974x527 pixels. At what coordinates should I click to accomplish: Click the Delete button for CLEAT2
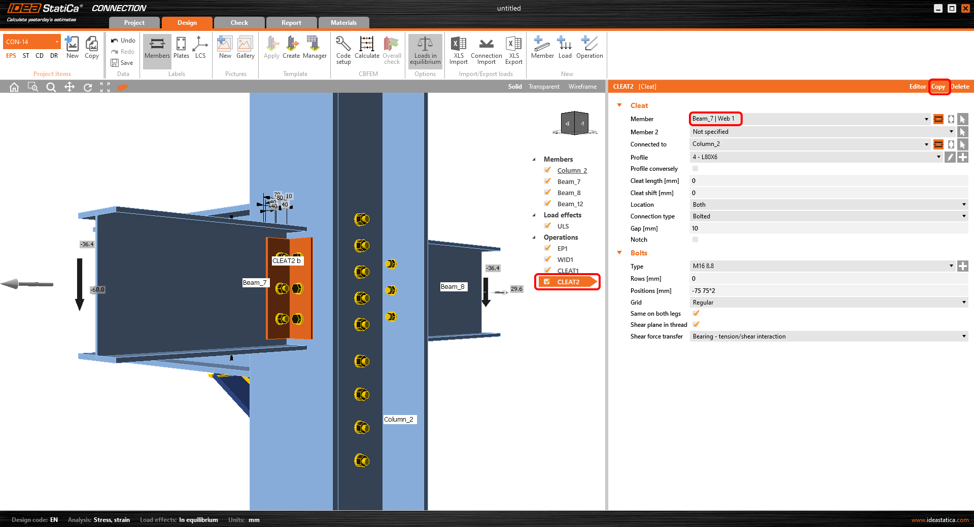(x=960, y=87)
